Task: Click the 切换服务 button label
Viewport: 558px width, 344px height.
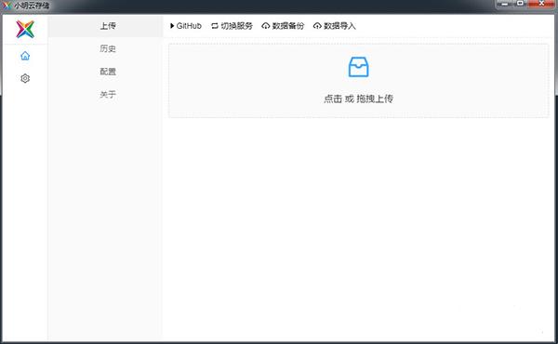Action: 236,26
